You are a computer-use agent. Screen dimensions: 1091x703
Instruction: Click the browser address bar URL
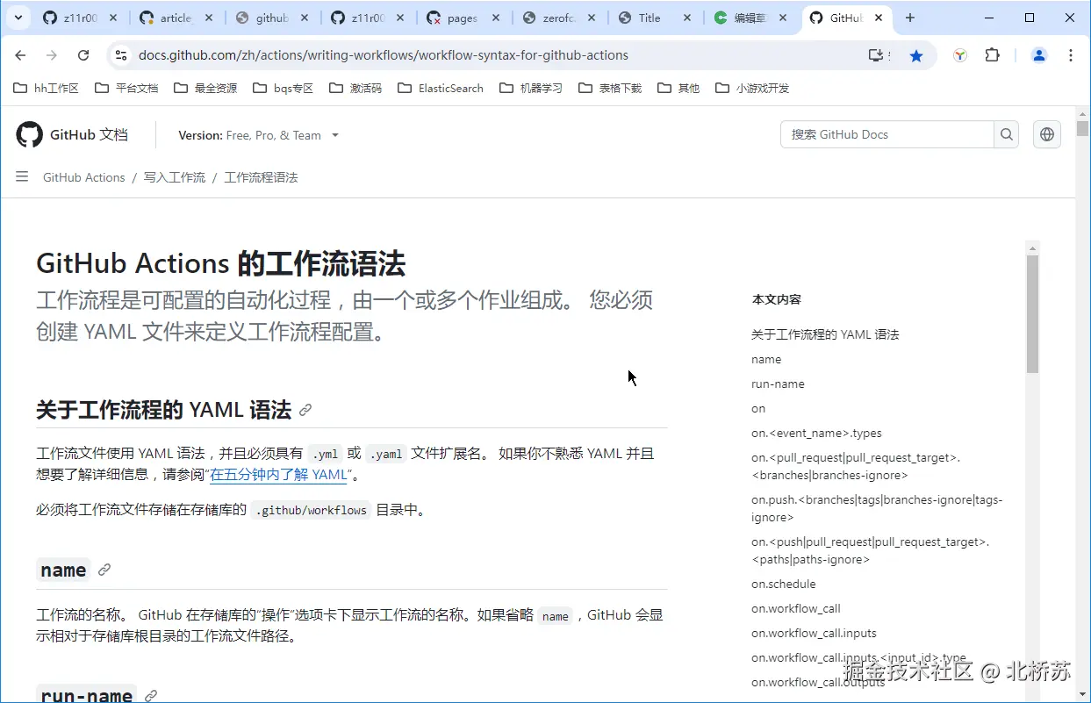[384, 55]
